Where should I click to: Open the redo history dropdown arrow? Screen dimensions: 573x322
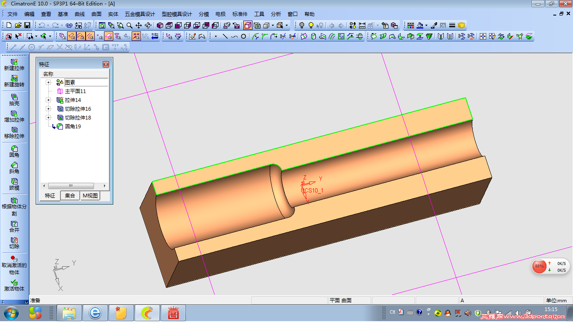point(62,25)
